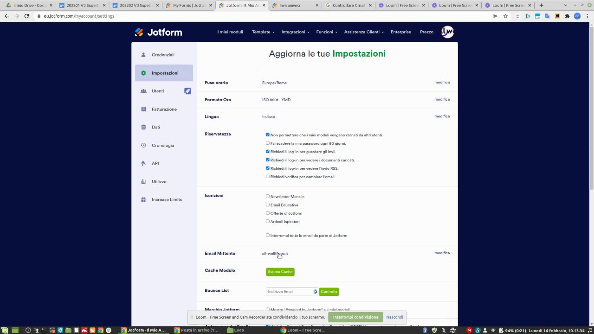
Task: Open the user avatar in Jotform header
Action: coord(447,32)
